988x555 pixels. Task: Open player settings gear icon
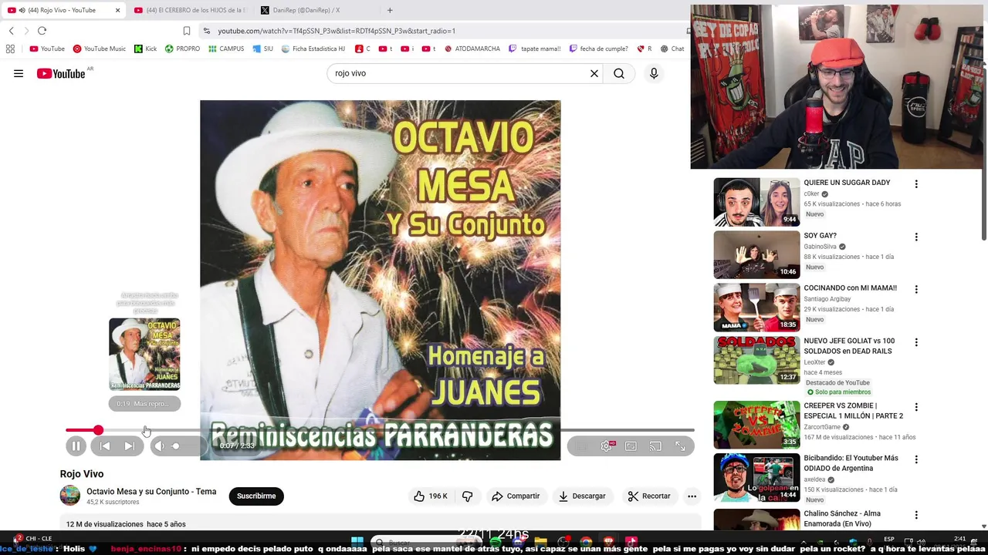click(607, 446)
